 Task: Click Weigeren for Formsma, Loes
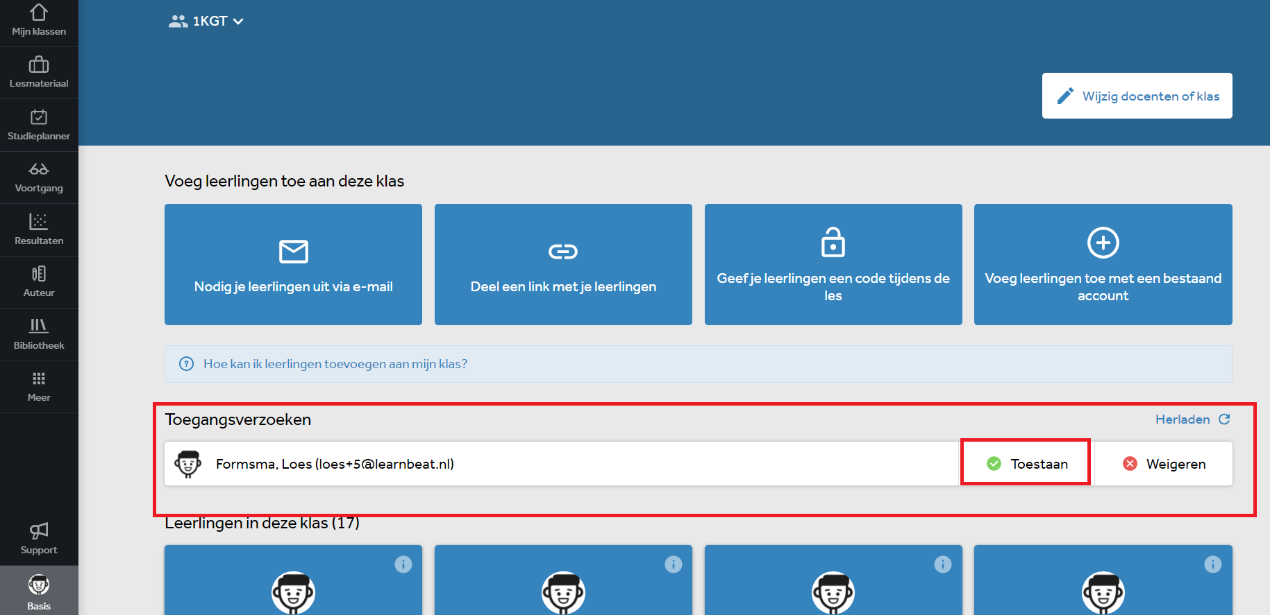pyautogui.click(x=1164, y=463)
